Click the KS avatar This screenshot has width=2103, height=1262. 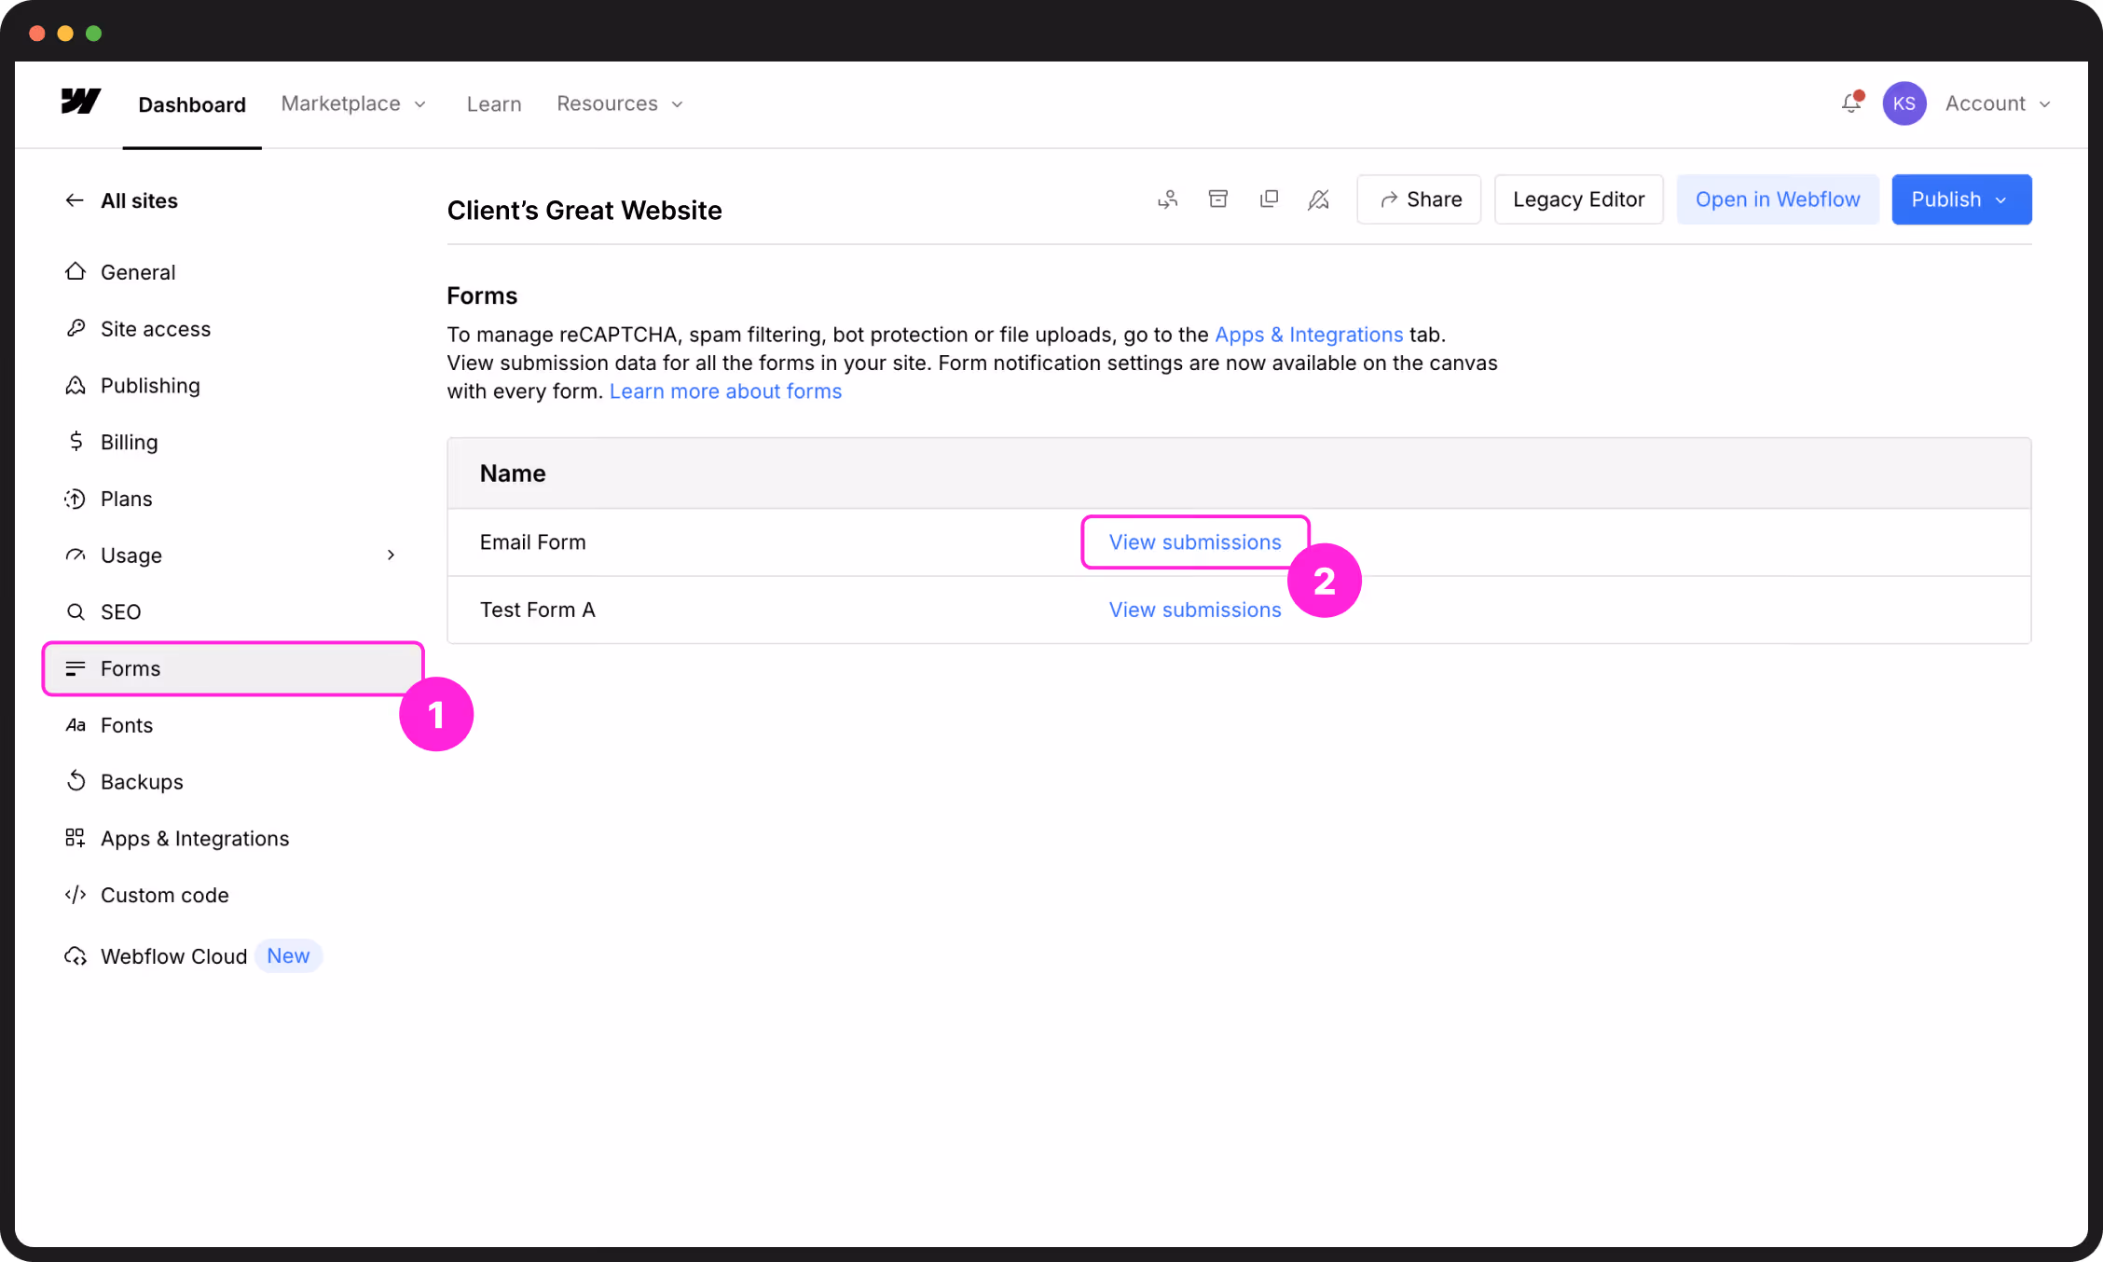[1904, 103]
